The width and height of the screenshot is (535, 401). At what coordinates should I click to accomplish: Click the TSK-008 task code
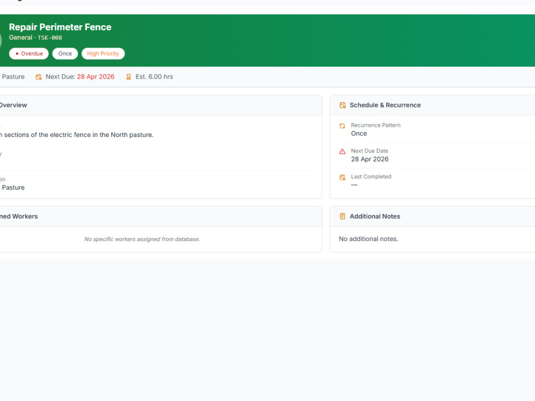pyautogui.click(x=50, y=38)
